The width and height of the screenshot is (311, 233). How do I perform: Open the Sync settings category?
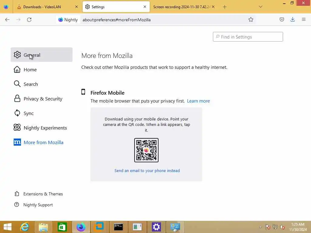click(x=41, y=113)
